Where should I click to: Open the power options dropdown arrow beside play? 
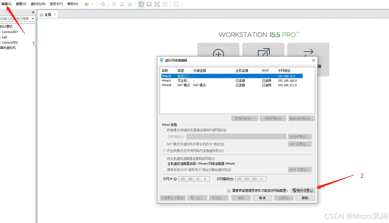click(93, 4)
